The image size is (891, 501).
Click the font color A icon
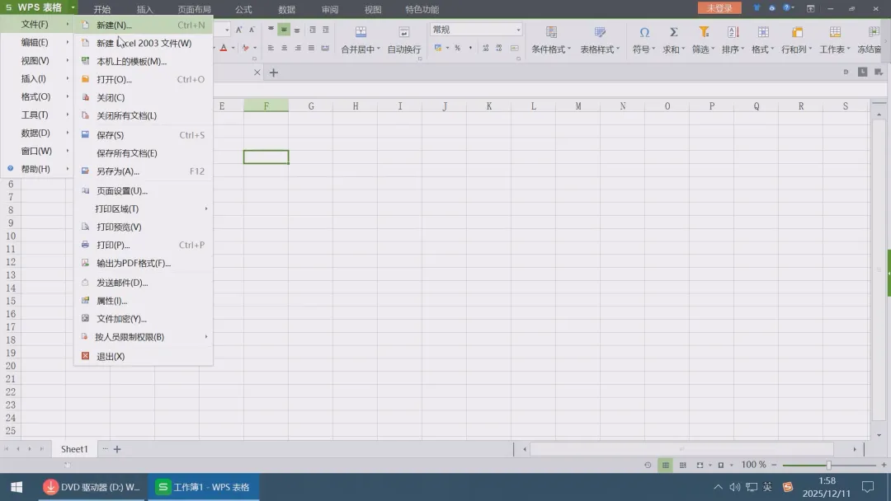tap(224, 48)
